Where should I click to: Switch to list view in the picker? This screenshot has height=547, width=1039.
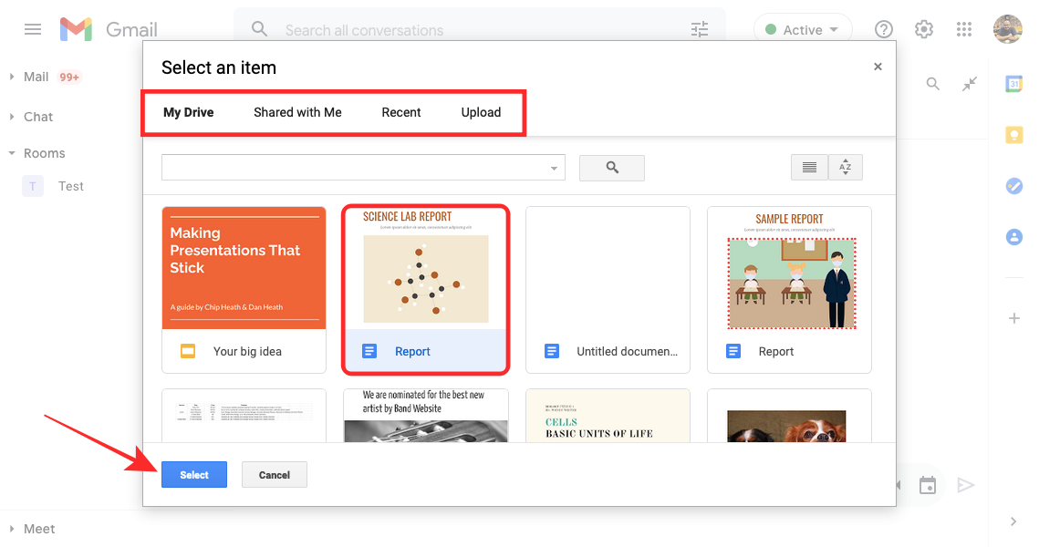tap(809, 168)
